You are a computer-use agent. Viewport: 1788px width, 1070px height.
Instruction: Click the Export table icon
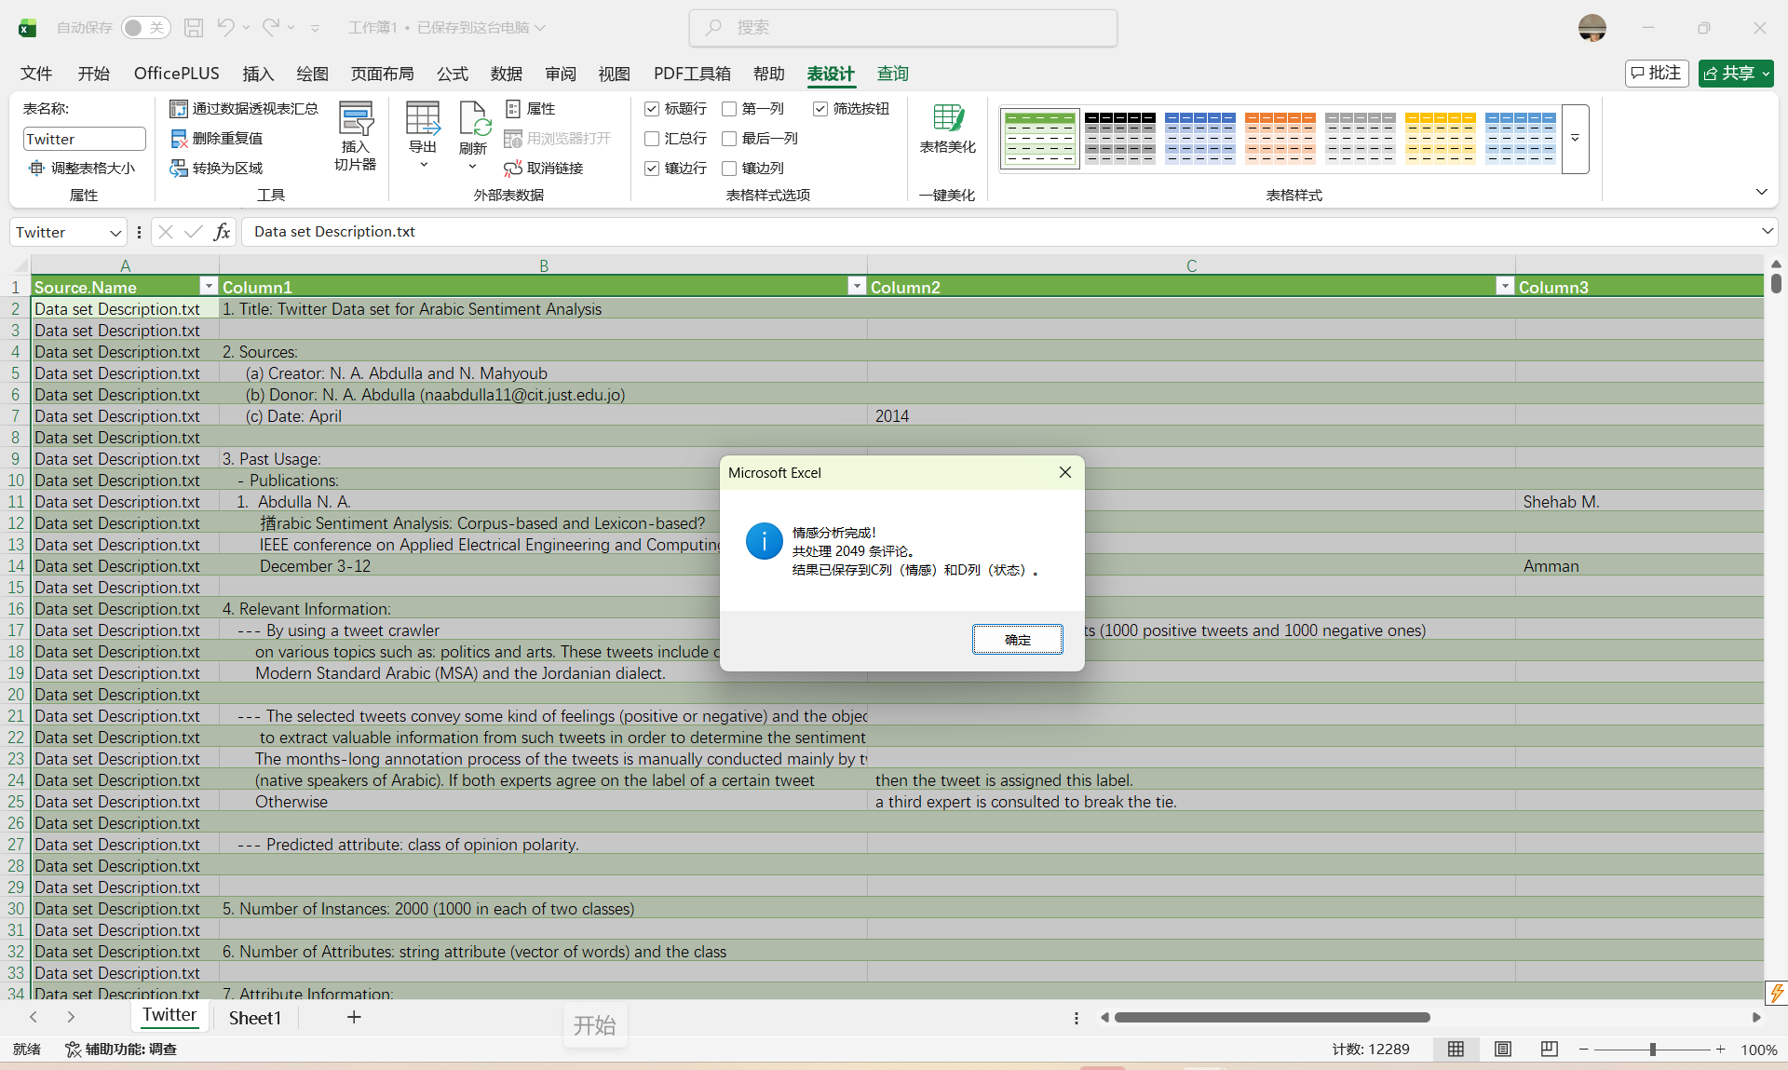423,120
